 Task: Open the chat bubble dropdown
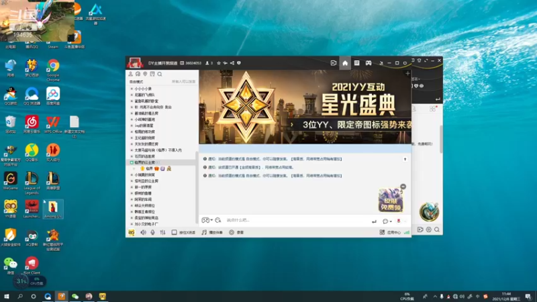pos(387,221)
